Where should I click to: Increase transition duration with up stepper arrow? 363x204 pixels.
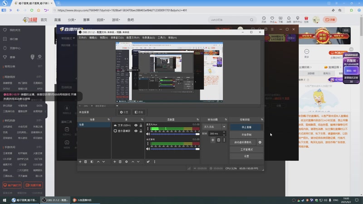click(224, 132)
